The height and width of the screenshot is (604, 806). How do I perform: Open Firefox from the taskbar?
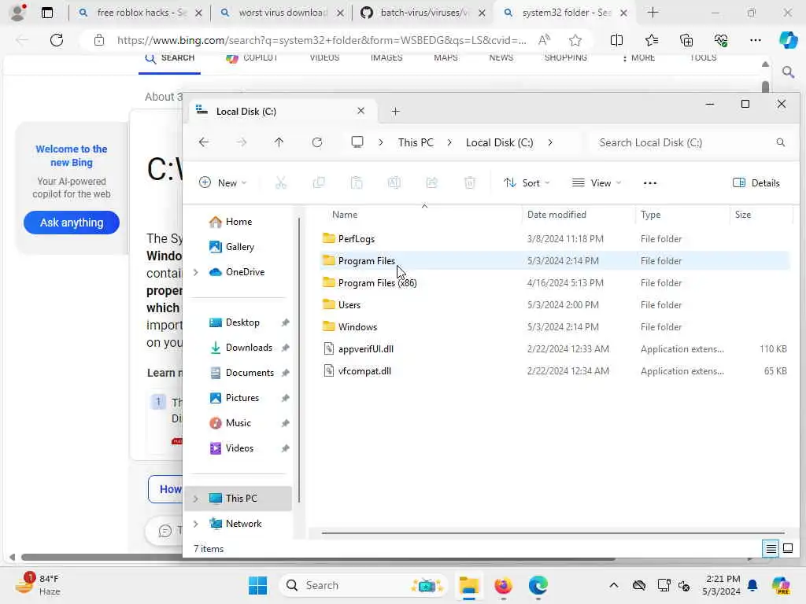(x=503, y=585)
